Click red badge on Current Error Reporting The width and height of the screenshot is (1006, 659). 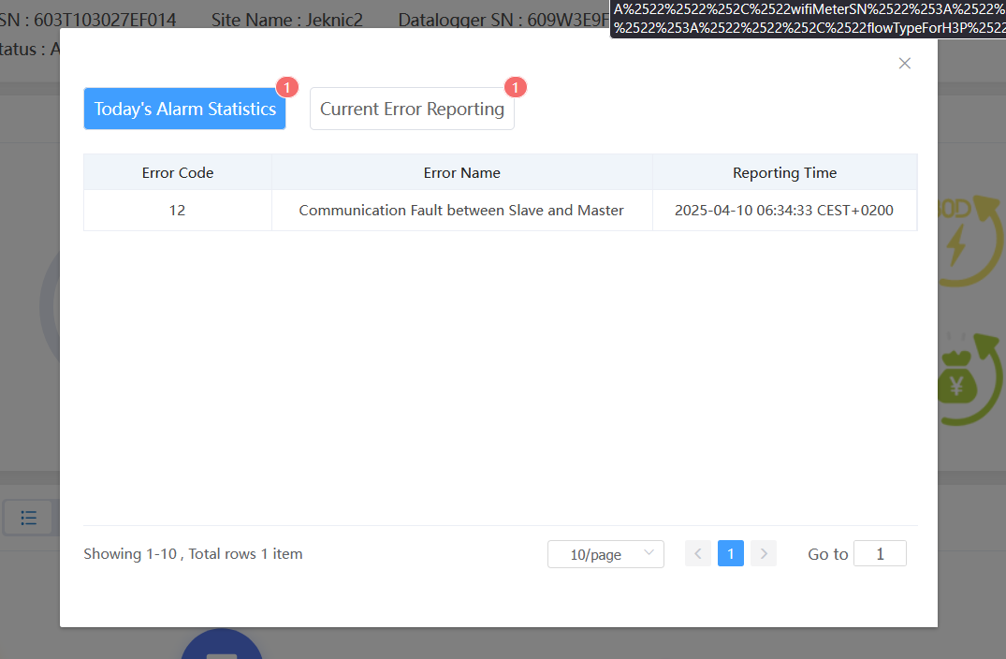(516, 87)
